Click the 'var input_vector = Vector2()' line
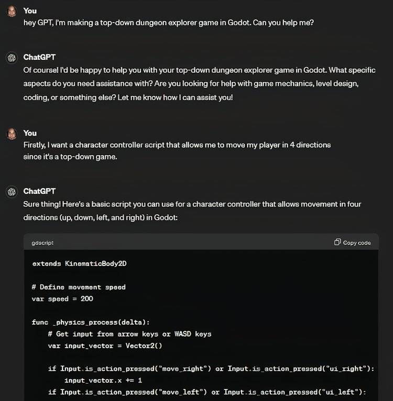The height and width of the screenshot is (401, 393). 105,346
